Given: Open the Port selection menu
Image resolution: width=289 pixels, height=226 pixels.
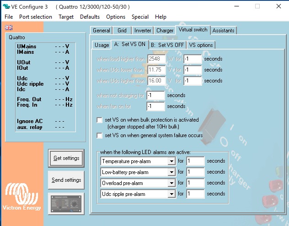Looking at the screenshot, I should (x=36, y=17).
